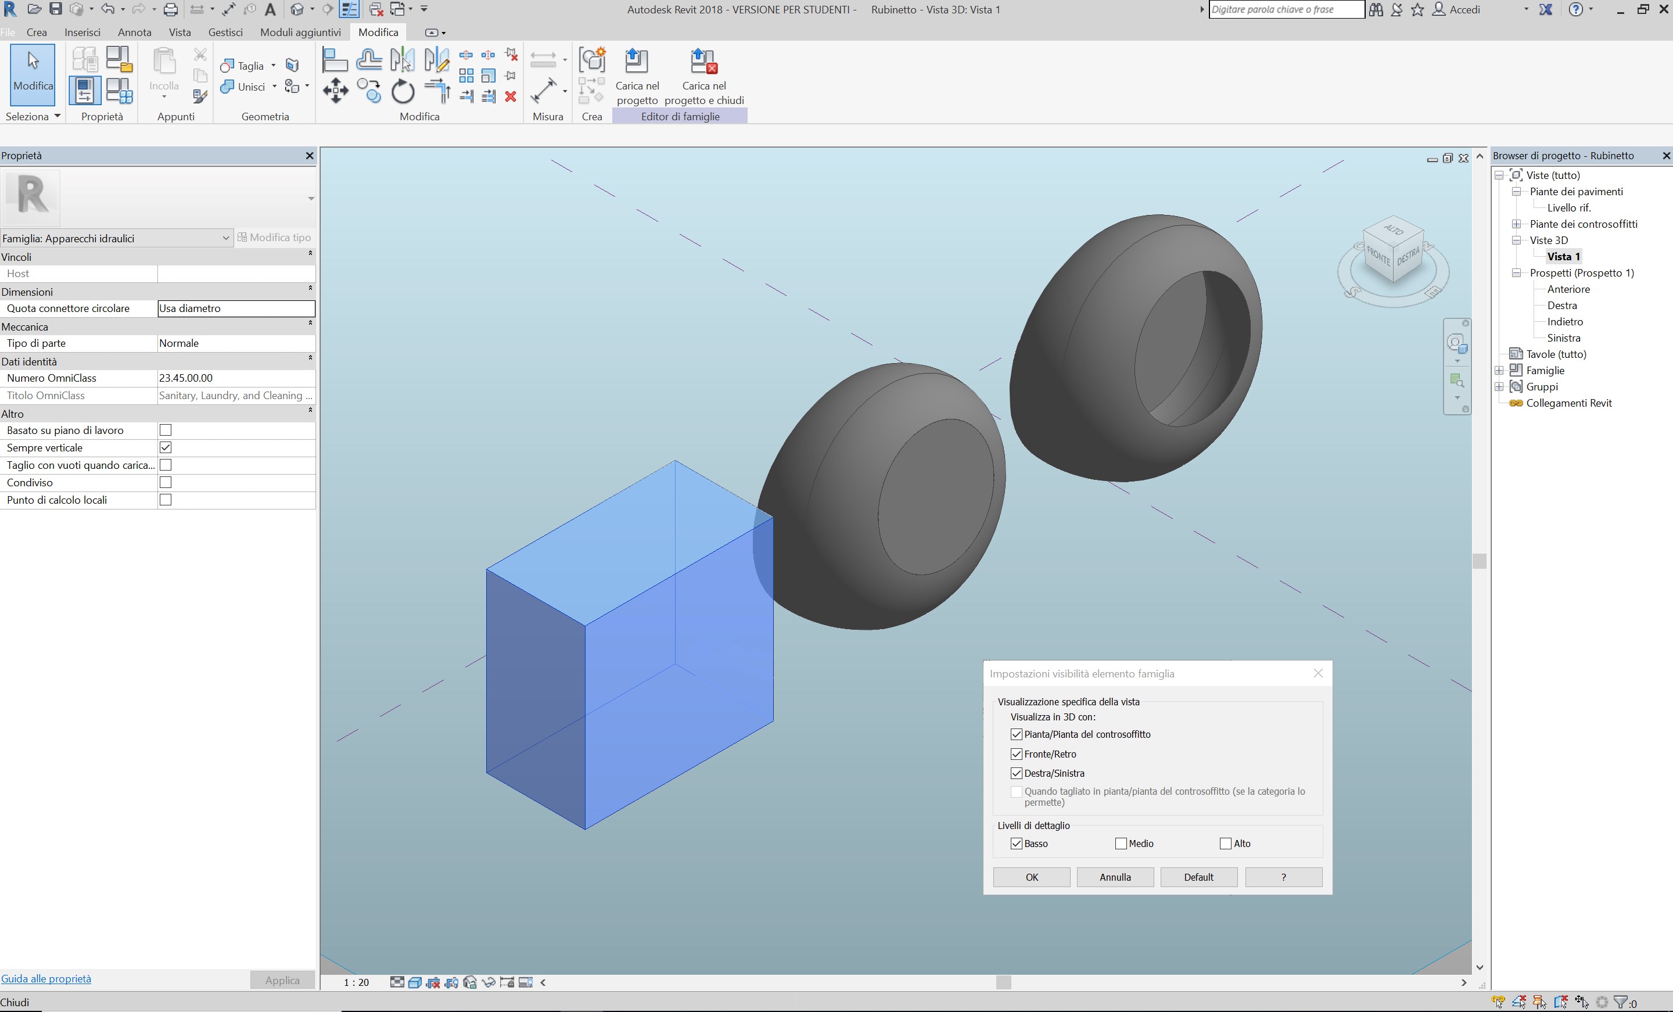Screen dimensions: 1673x1012
Task: Uncheck Fronte/Retro visibility checkbox
Action: [x=1017, y=754]
